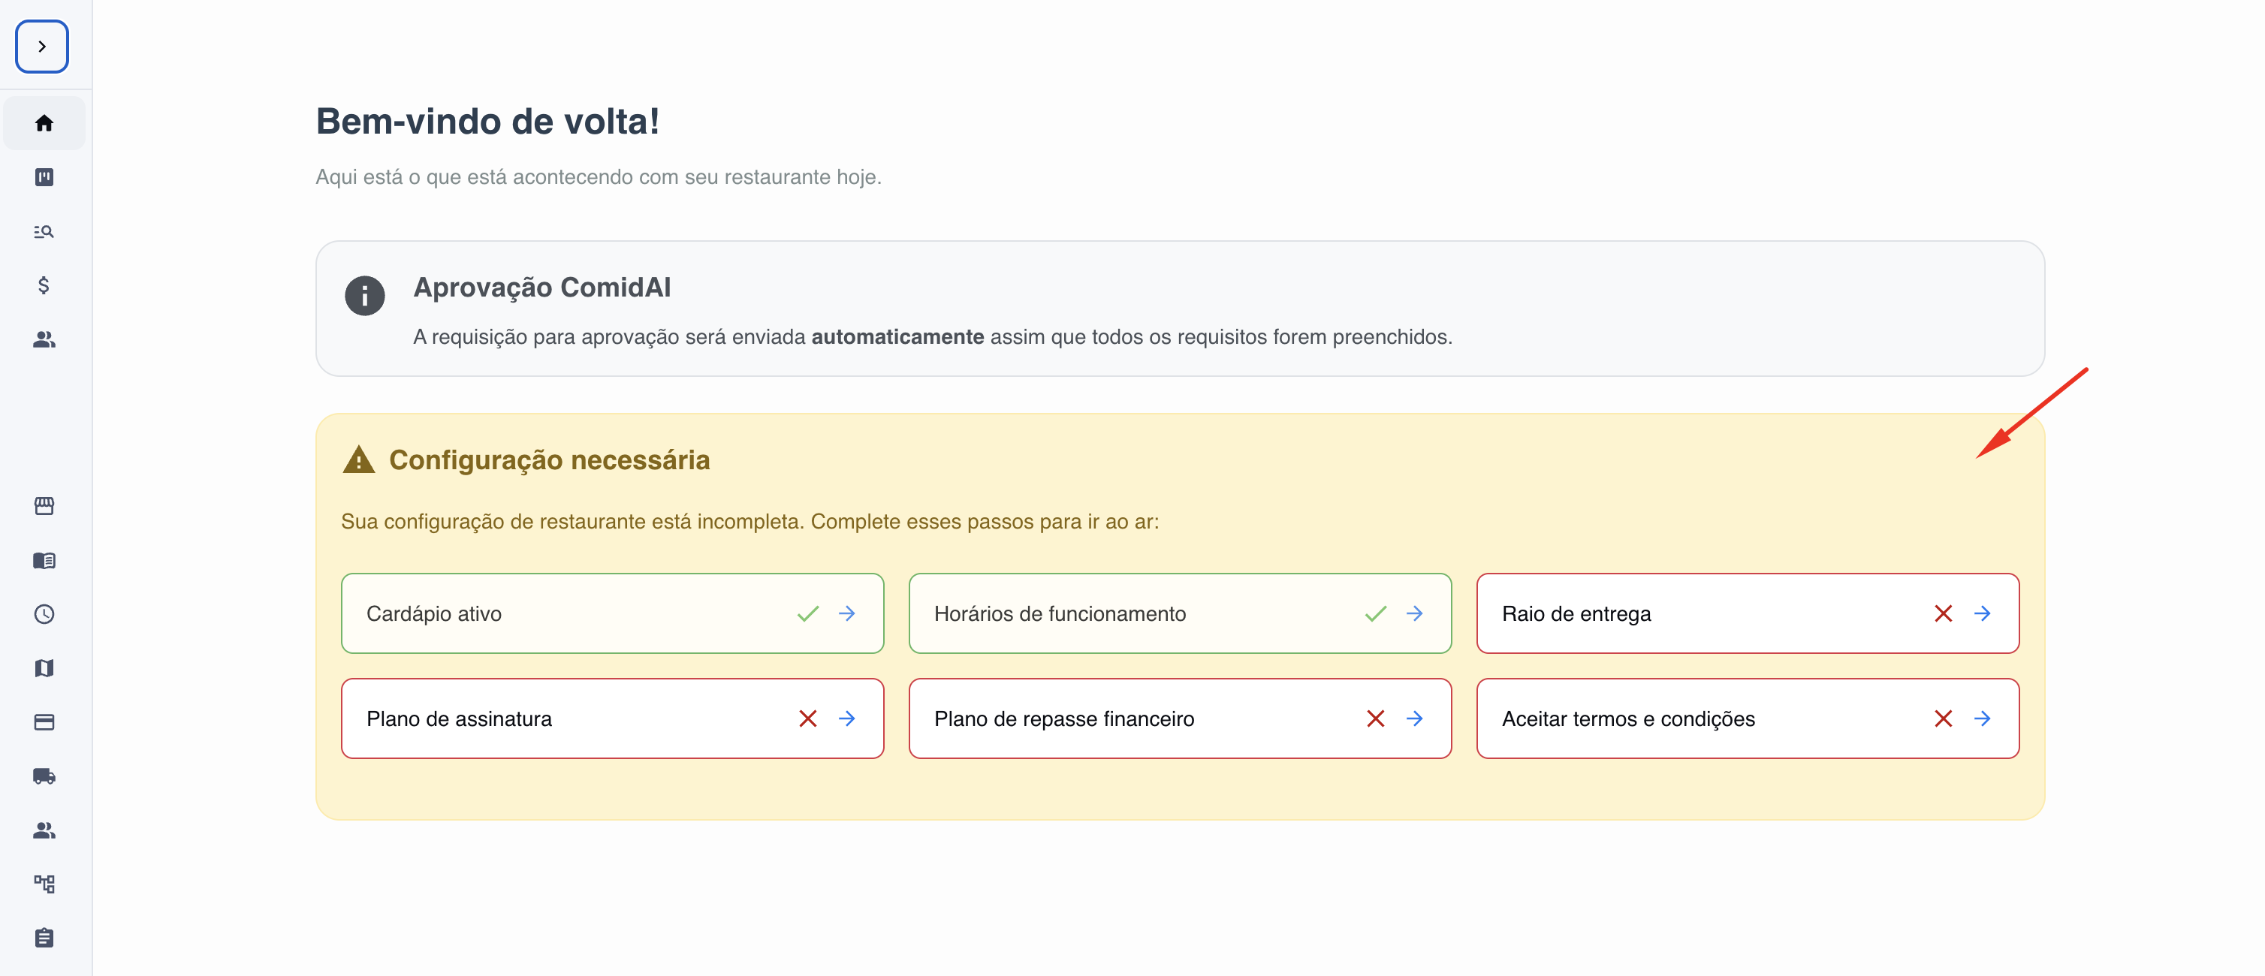
Task: Open the clipboard tasks icon at sidebar bottom
Action: click(x=44, y=937)
